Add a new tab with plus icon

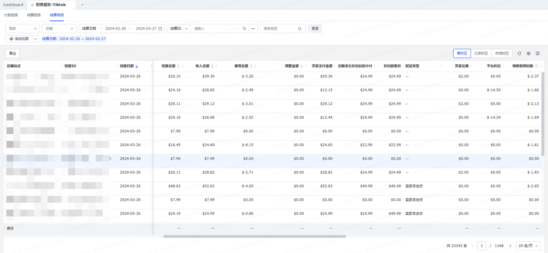coord(83,4)
